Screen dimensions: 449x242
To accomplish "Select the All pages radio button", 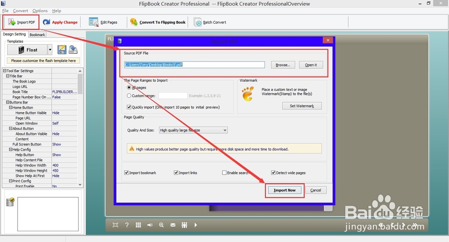I will coord(129,87).
